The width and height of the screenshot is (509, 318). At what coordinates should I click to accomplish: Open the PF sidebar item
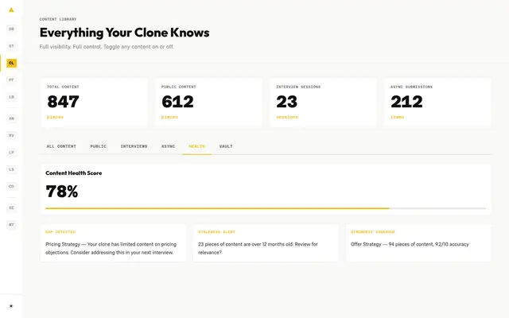[11, 79]
